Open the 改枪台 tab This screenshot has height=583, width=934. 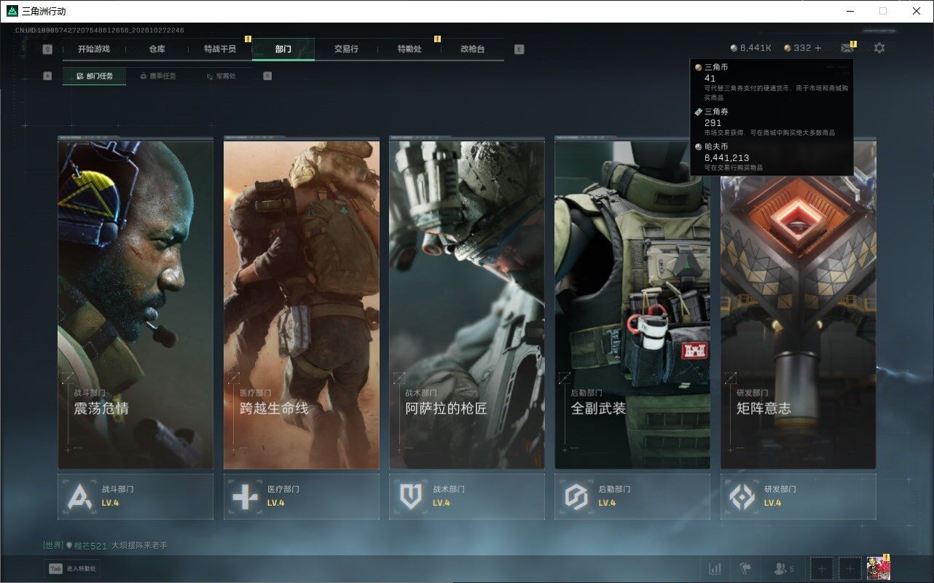click(x=472, y=49)
